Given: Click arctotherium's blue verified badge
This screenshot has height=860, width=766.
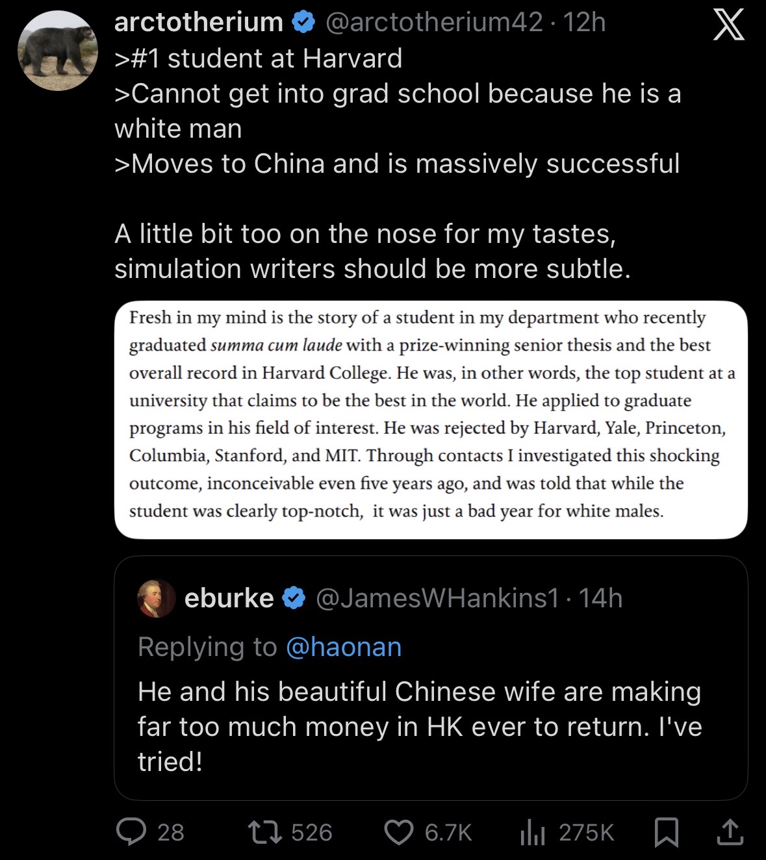Looking at the screenshot, I should point(303,23).
